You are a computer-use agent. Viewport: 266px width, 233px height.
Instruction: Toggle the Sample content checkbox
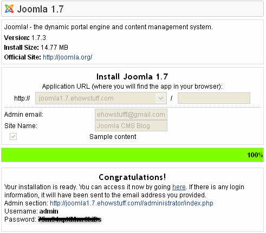tap(13, 136)
